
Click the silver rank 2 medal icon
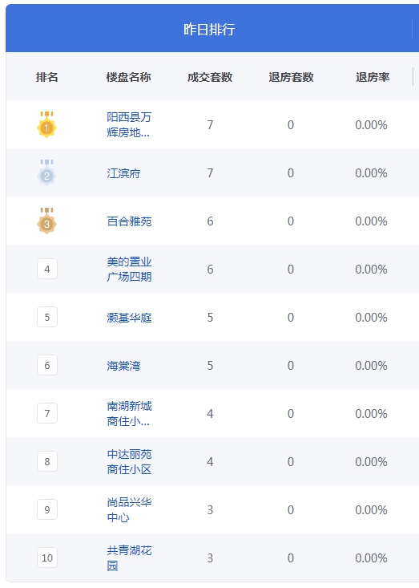(46, 172)
